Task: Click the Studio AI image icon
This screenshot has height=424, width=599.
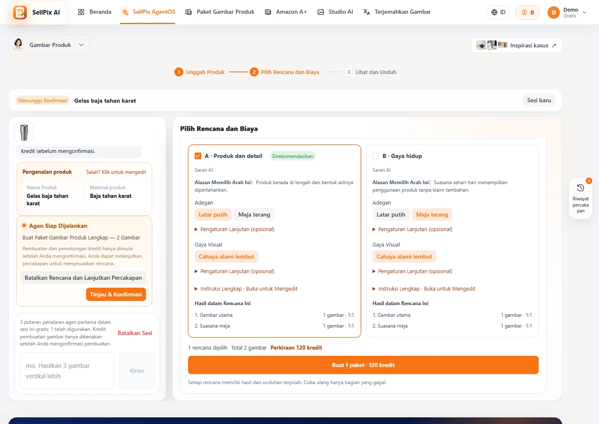Action: tap(321, 12)
